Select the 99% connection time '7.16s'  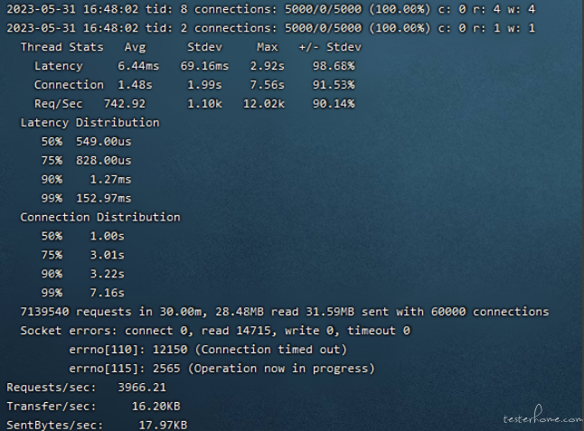click(107, 293)
